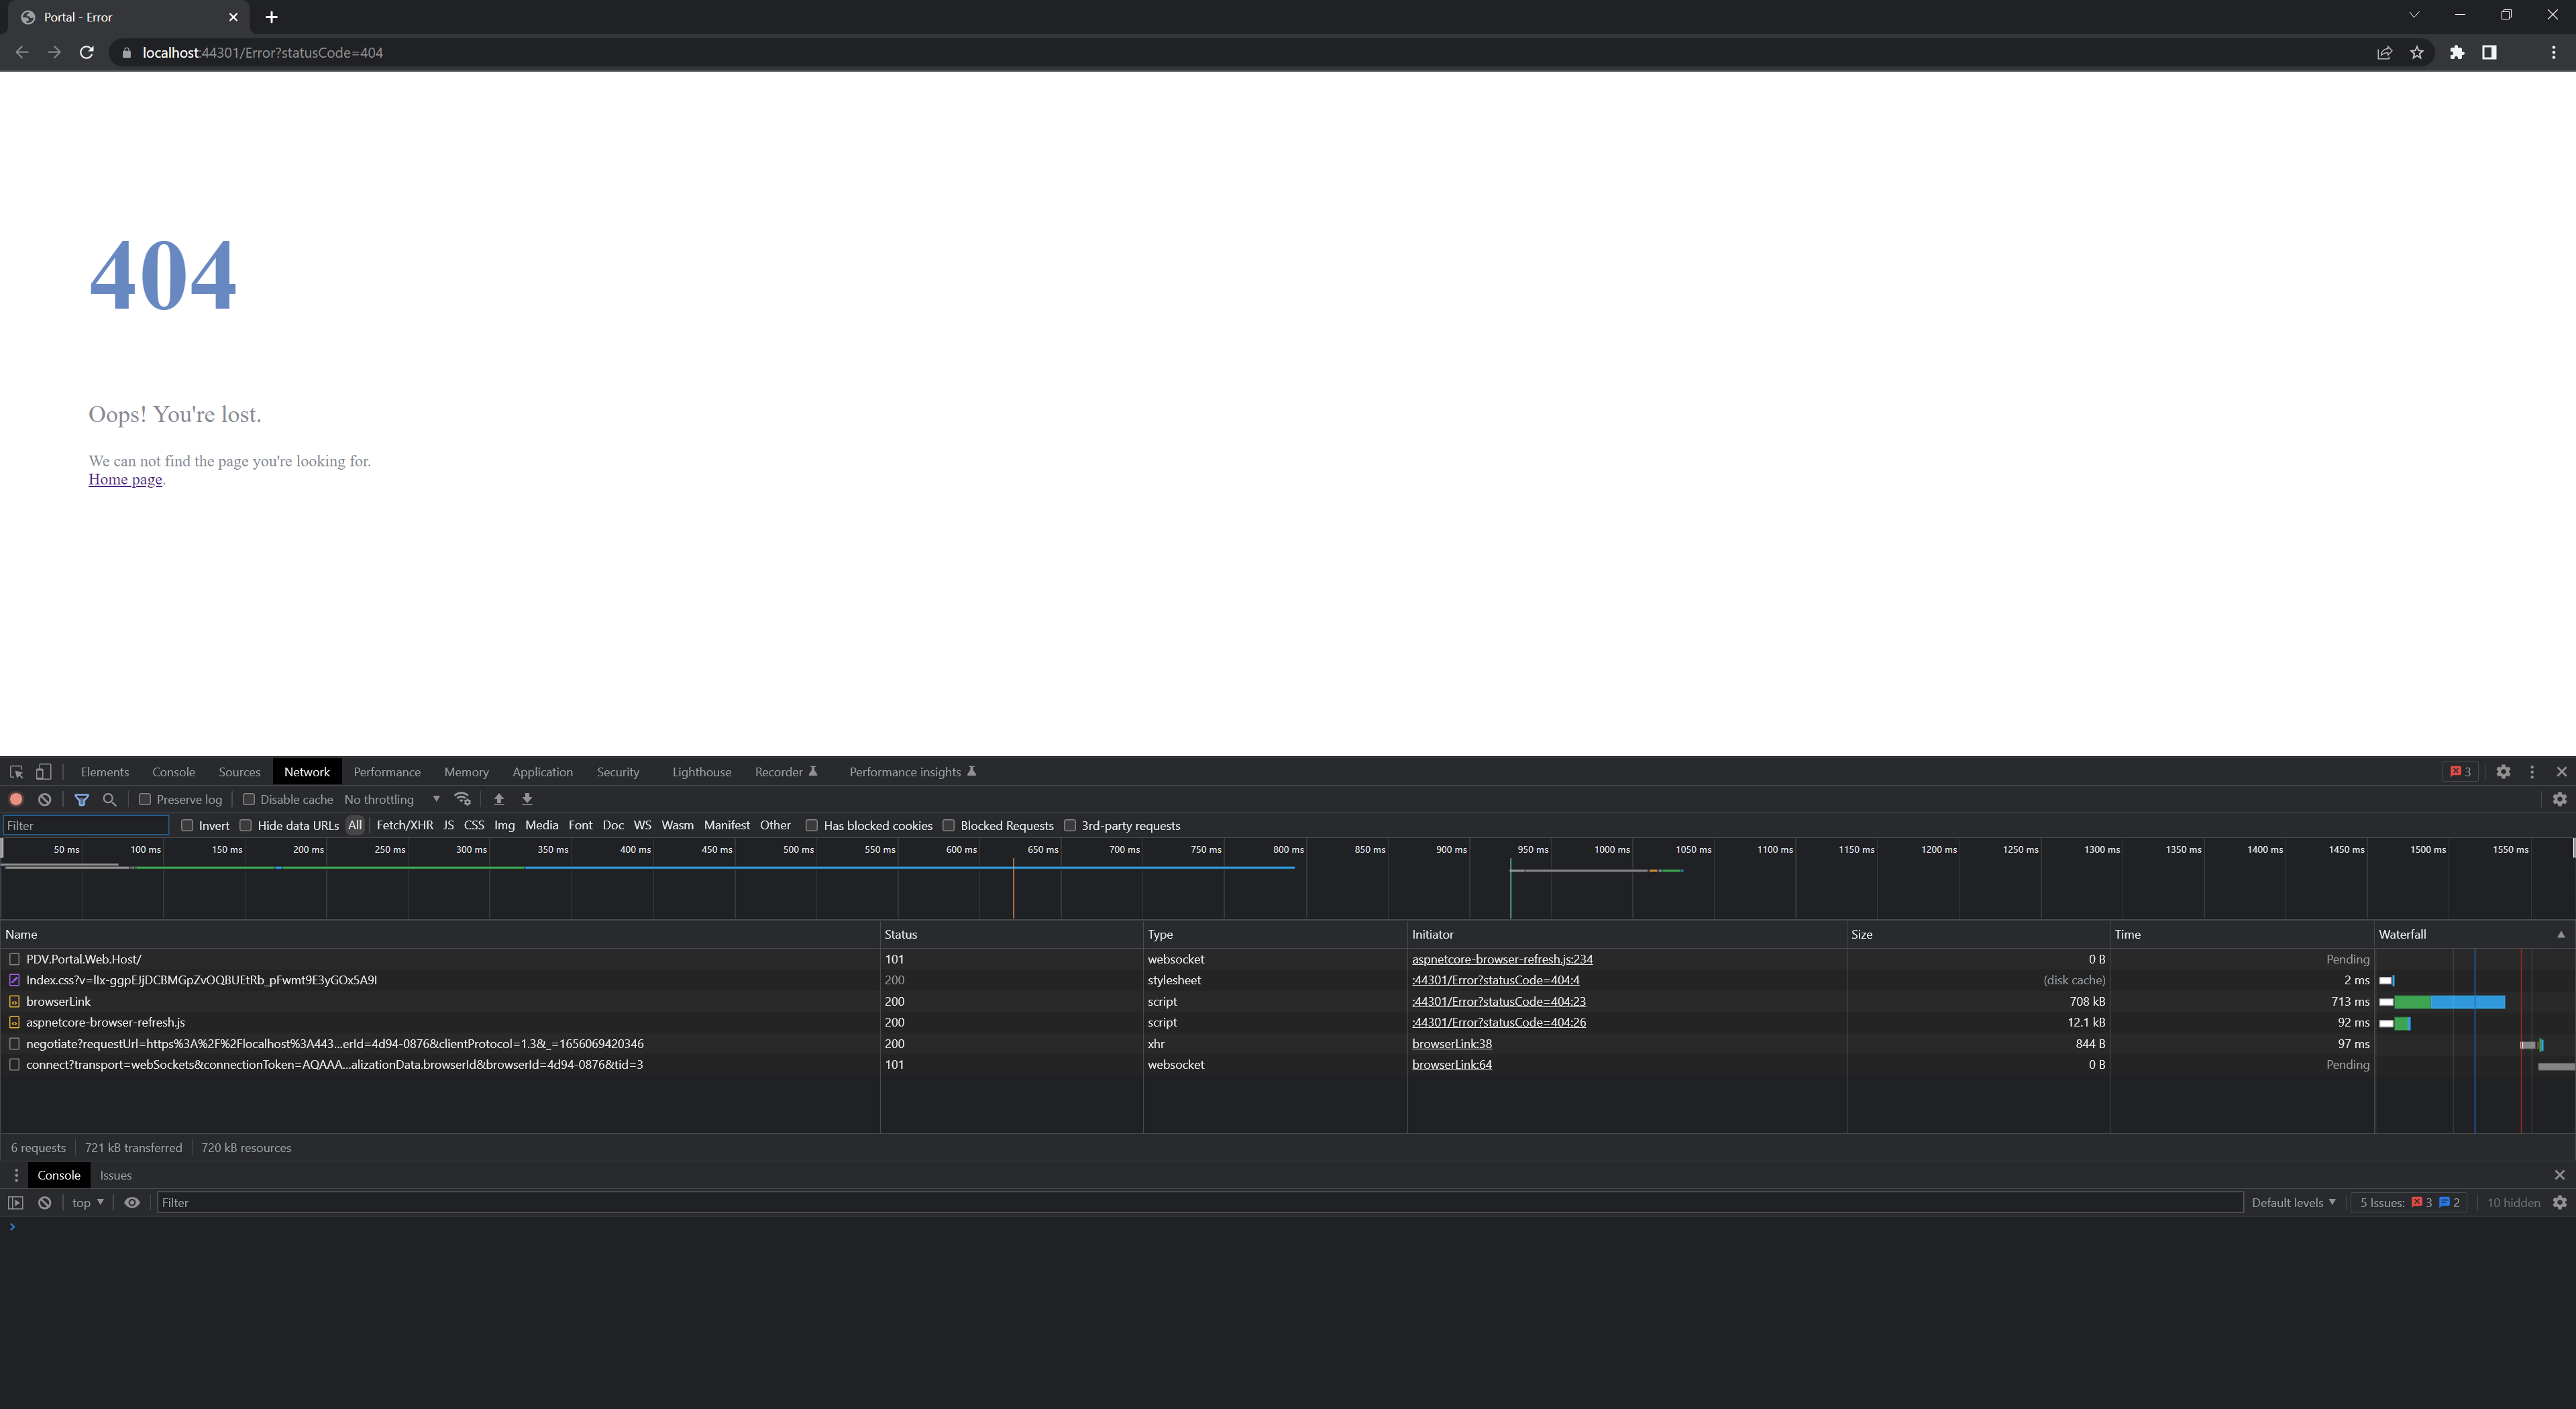Open network conditions wifi icon
The height and width of the screenshot is (1409, 2576).
tap(462, 799)
